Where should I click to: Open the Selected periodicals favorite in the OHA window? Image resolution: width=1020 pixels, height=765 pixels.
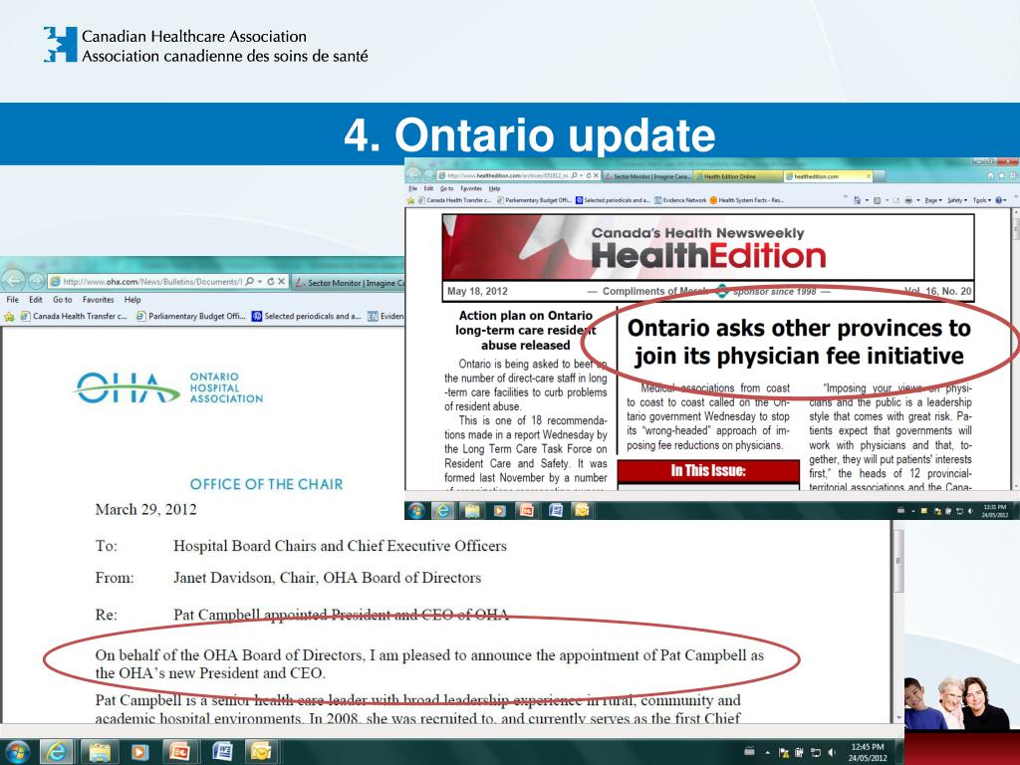click(x=307, y=316)
